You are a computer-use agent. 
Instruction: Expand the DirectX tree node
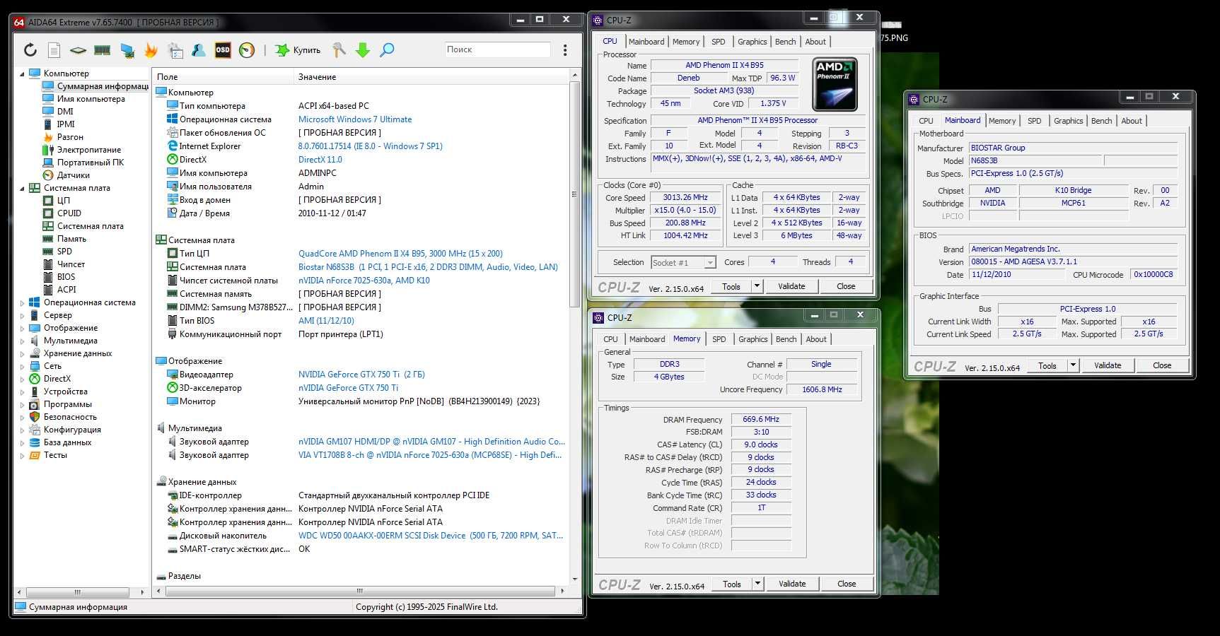[x=22, y=379]
